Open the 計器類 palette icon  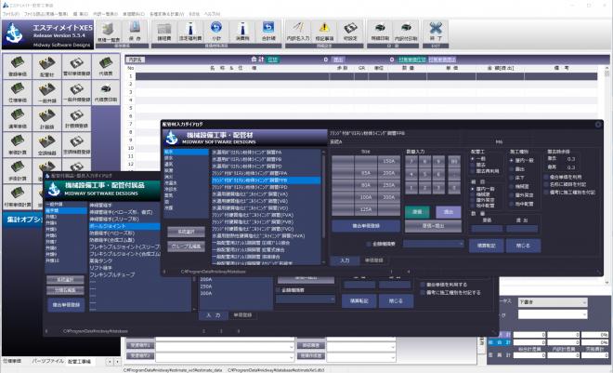point(47,118)
